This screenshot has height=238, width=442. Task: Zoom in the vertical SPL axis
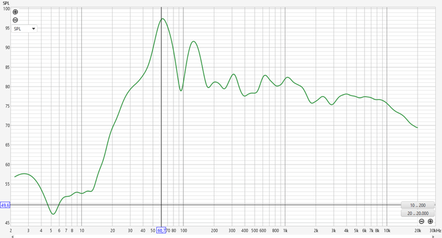(15, 12)
